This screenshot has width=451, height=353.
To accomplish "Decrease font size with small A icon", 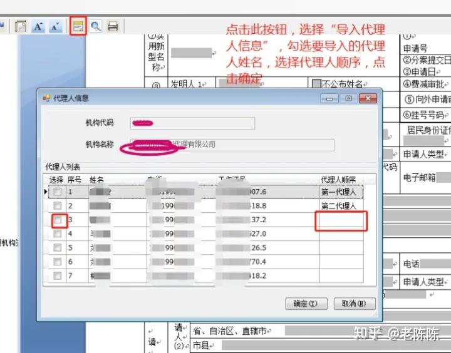I will click(55, 26).
